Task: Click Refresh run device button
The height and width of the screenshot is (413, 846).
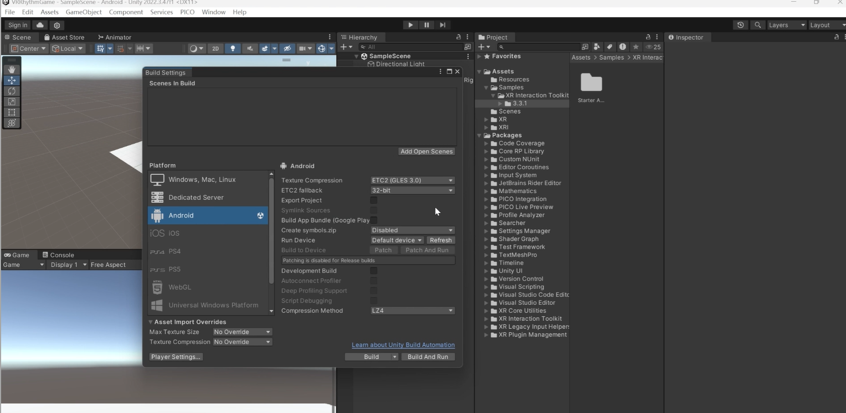Action: (x=441, y=240)
